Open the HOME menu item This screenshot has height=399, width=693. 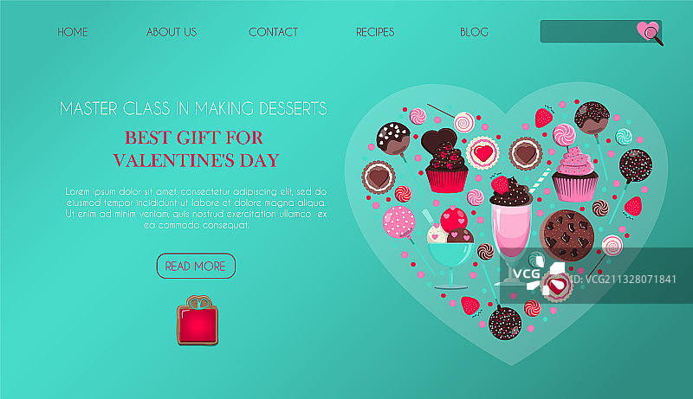point(73,32)
